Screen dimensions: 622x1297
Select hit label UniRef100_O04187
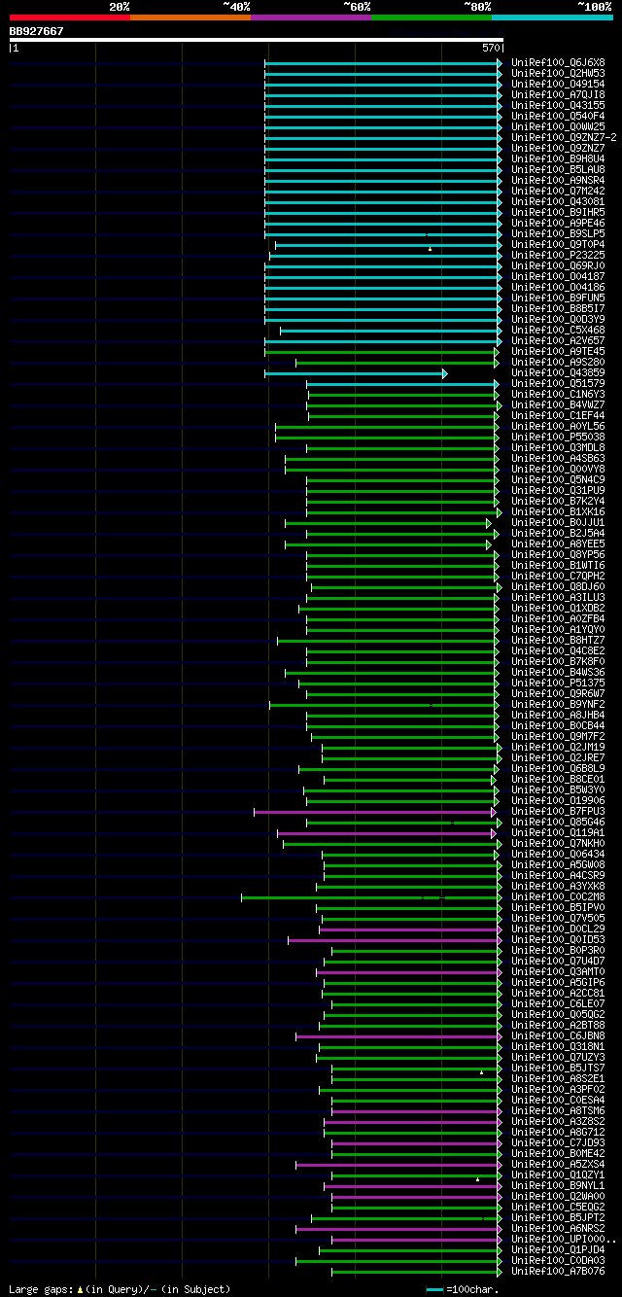[558, 276]
